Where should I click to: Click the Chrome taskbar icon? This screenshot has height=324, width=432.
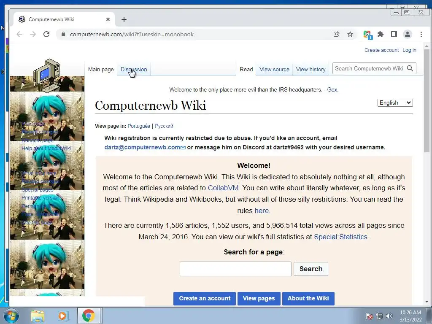click(88, 316)
